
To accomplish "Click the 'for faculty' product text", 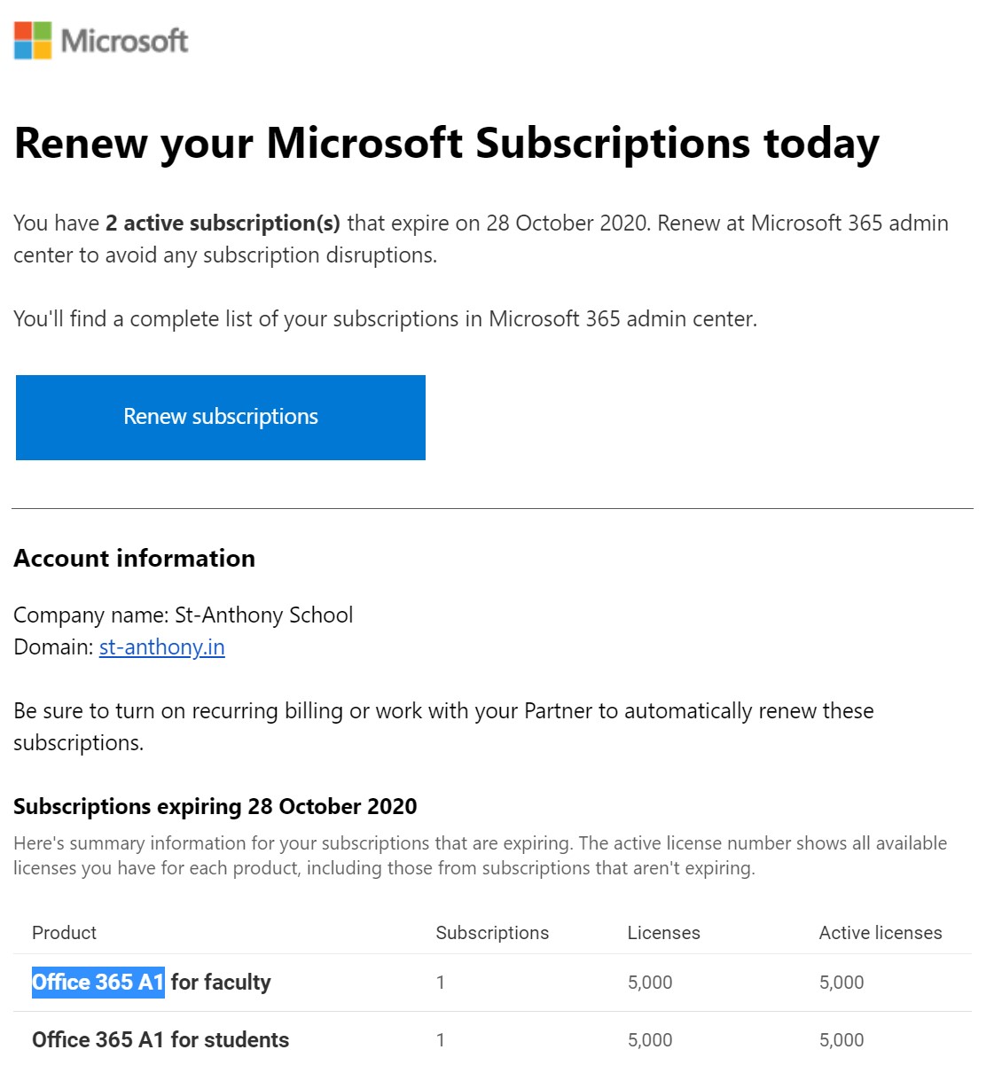I will (x=221, y=982).
